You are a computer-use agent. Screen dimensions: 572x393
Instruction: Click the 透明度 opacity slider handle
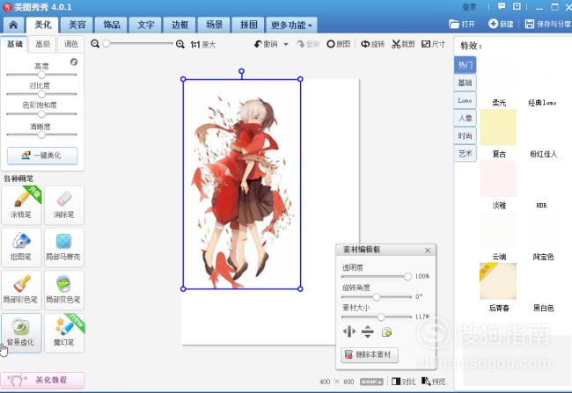point(407,277)
